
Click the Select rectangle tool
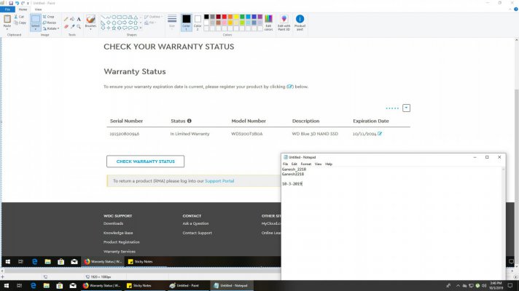click(x=36, y=19)
